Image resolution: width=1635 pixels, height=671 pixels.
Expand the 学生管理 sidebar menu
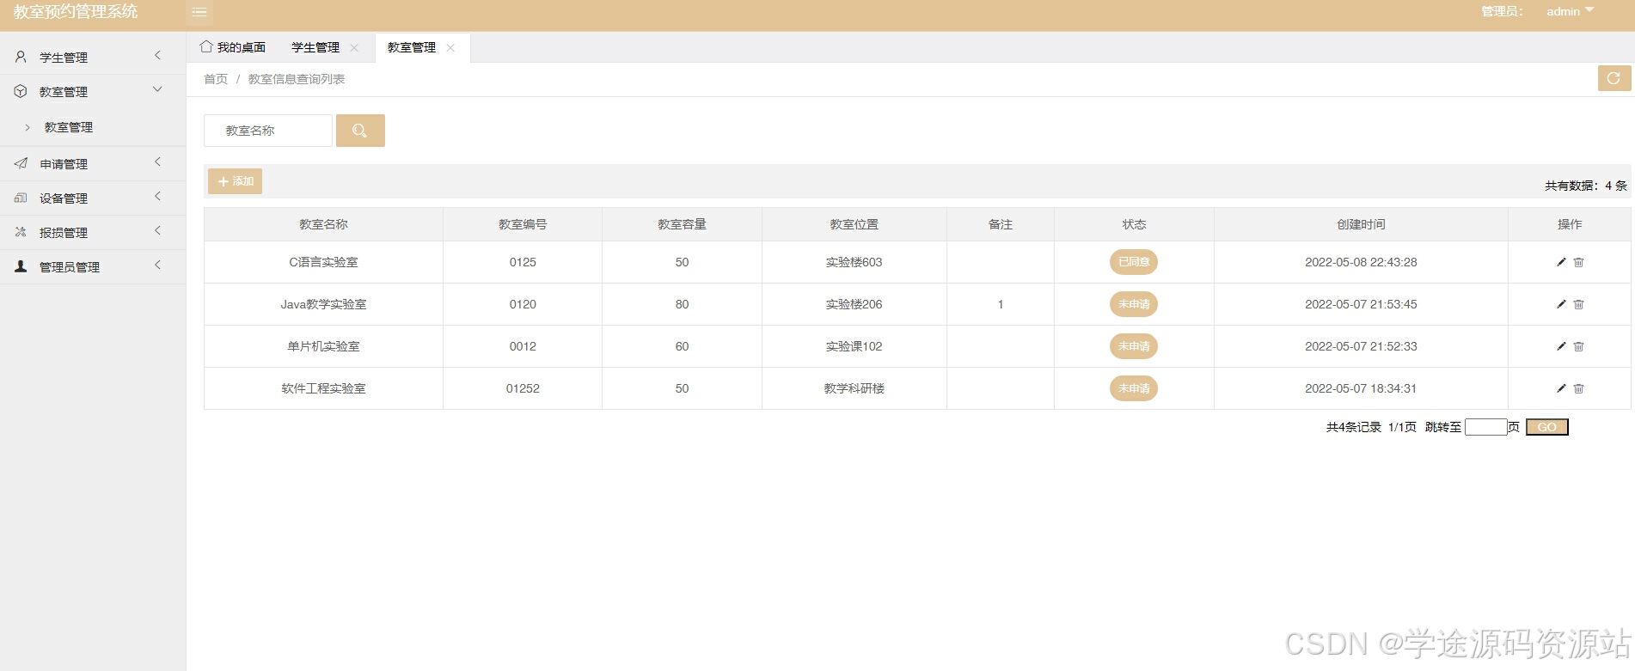(157, 55)
